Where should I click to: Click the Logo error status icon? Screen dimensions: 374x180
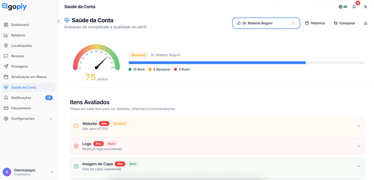point(76,146)
